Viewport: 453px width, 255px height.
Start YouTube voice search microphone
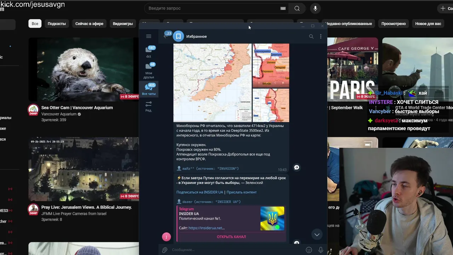[315, 8]
